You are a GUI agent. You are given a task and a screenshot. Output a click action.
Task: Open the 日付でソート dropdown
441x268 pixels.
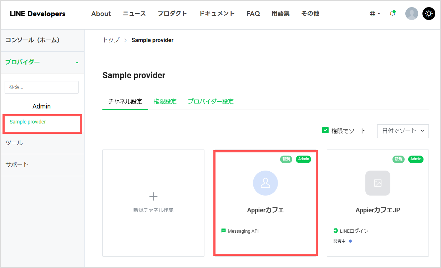point(403,131)
